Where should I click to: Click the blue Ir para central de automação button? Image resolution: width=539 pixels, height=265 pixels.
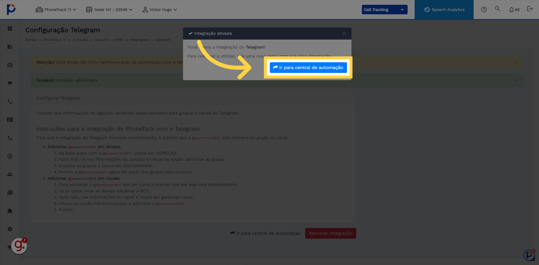308,68
